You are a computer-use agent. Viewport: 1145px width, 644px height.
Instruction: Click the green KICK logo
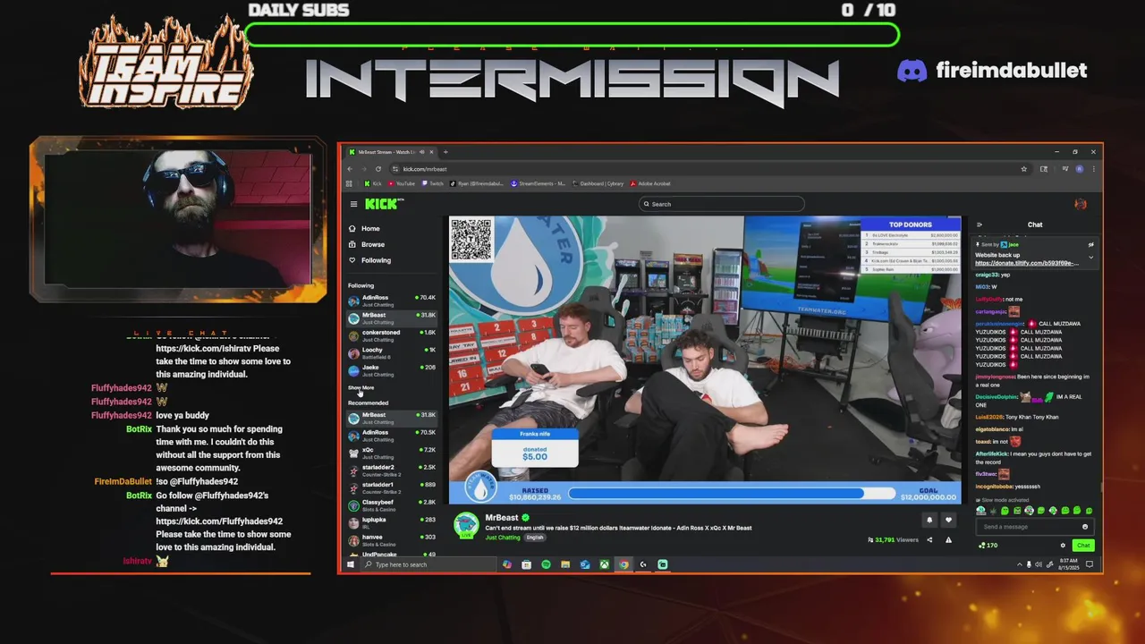tap(382, 204)
